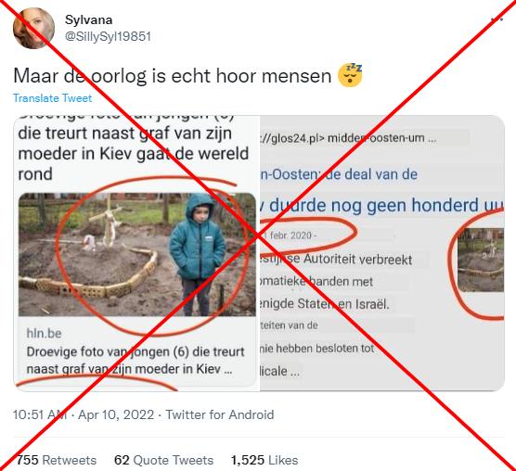
Task: Click Twitter for Android source label
Action: [x=220, y=414]
